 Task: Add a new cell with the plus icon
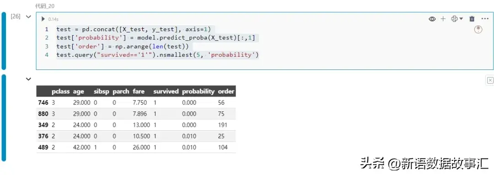click(x=443, y=19)
